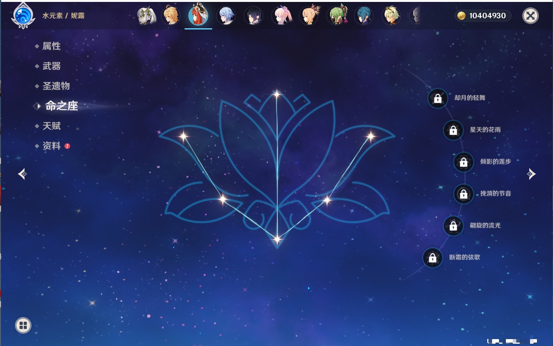Open the grid menu icon at bottom left
Image resolution: width=553 pixels, height=346 pixels.
point(23,325)
